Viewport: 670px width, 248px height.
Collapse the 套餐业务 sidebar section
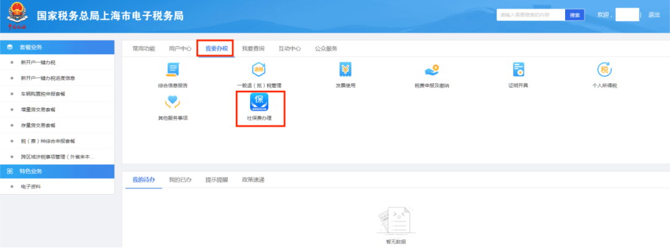point(57,47)
